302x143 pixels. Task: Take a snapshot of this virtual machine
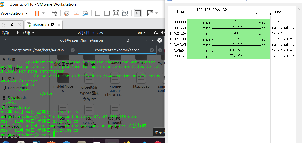pos(67,13)
